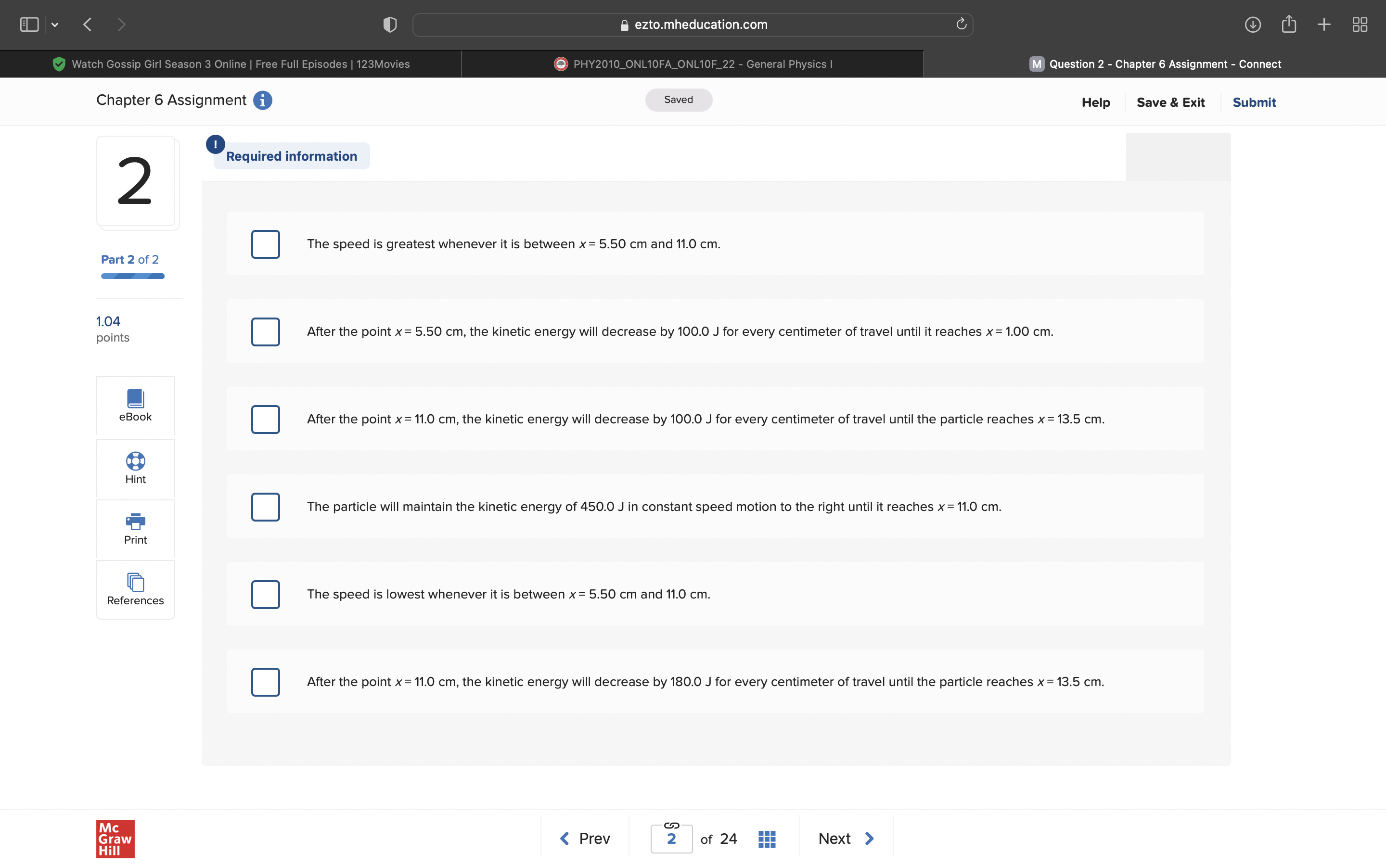Check the 450.0 J constant speed option
The width and height of the screenshot is (1386, 866).
(x=265, y=507)
